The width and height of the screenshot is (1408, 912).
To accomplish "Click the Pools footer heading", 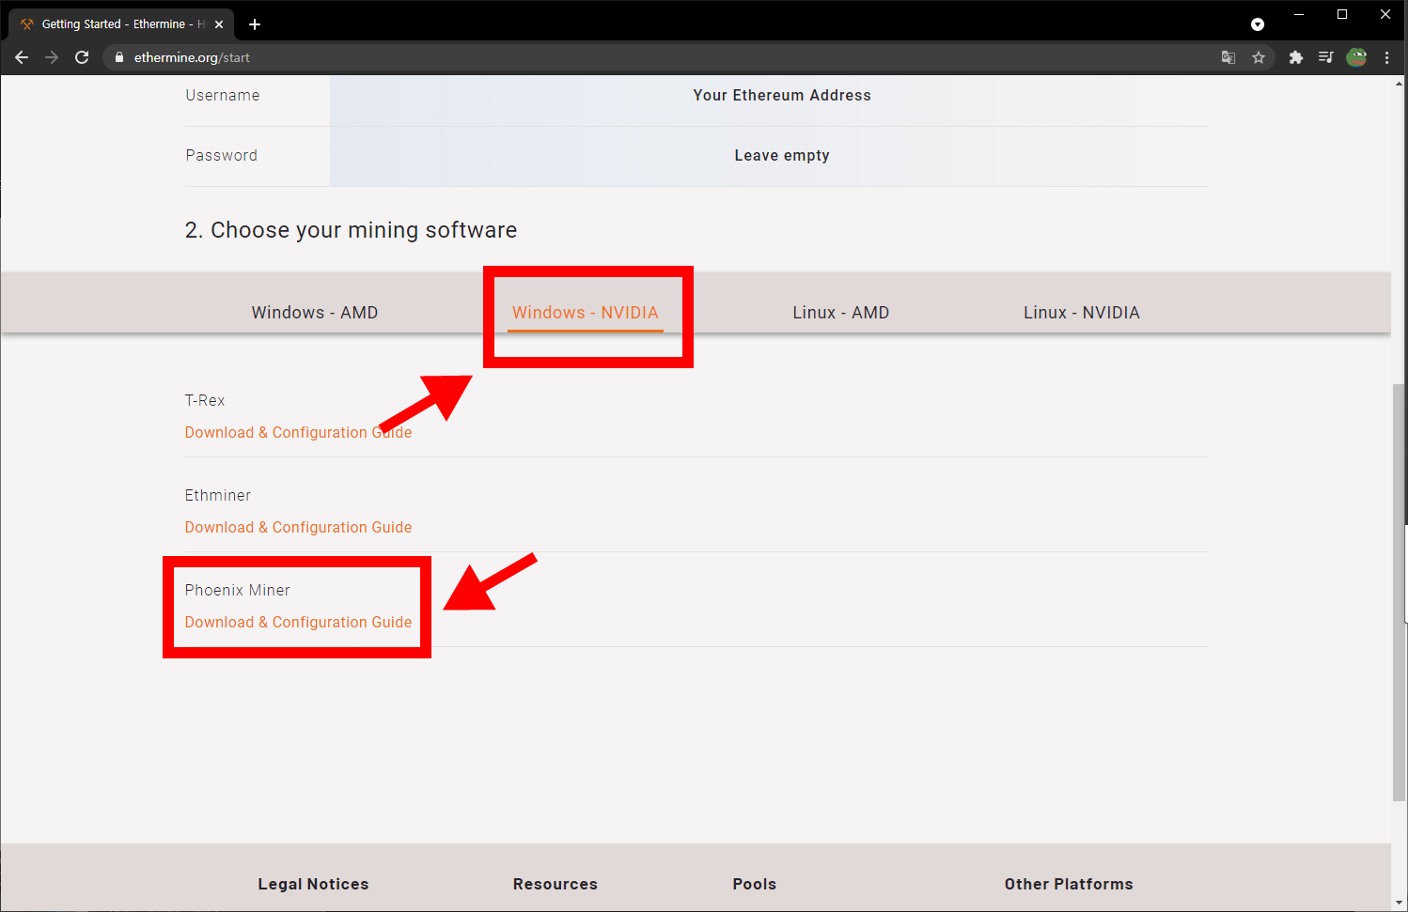I will click(755, 884).
